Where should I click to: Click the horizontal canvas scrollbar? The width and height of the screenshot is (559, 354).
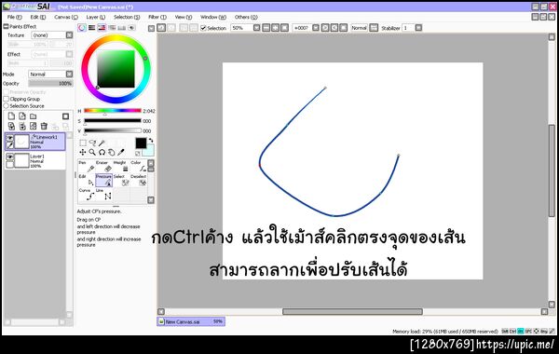tap(352, 311)
